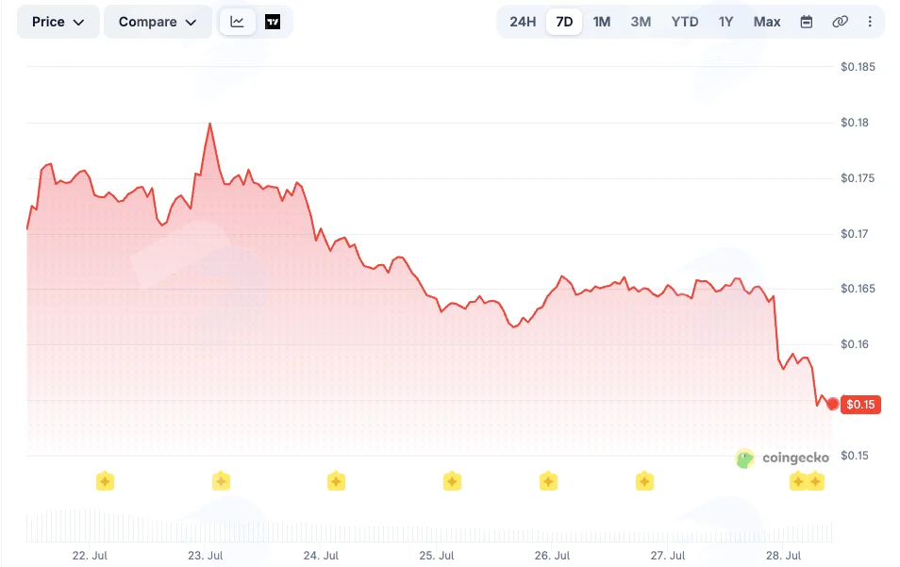Switch to the TradingView chart icon
The image size is (900, 567).
[273, 22]
